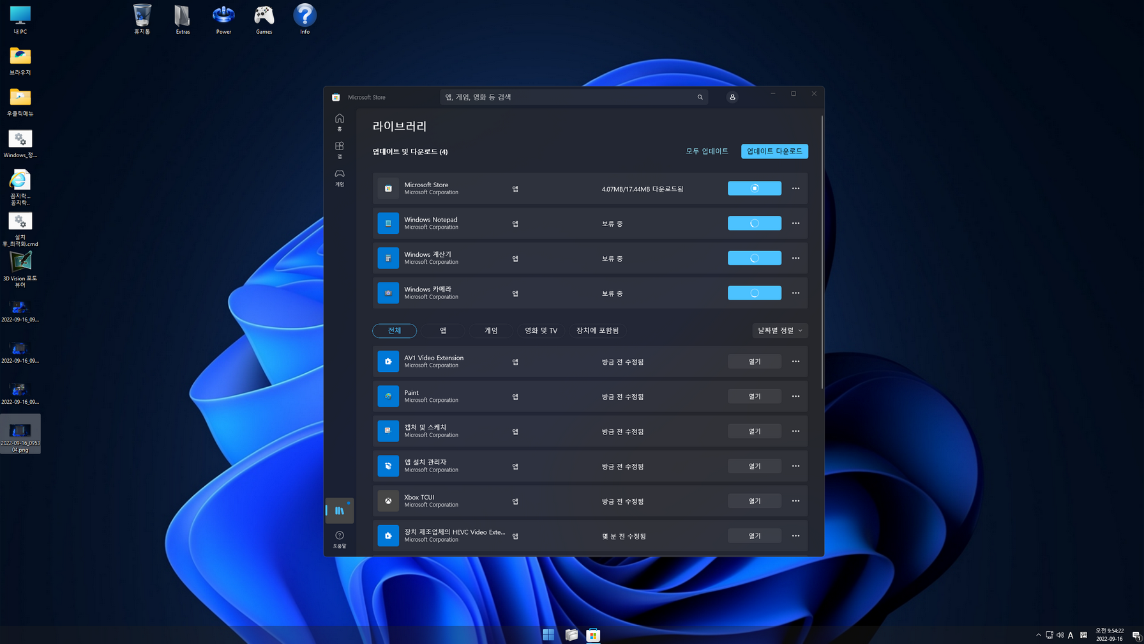The width and height of the screenshot is (1144, 644).
Task: Click the Store window vertical scrollbar
Action: coord(822,252)
